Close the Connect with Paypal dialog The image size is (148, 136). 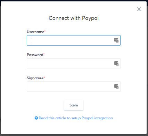139,9
